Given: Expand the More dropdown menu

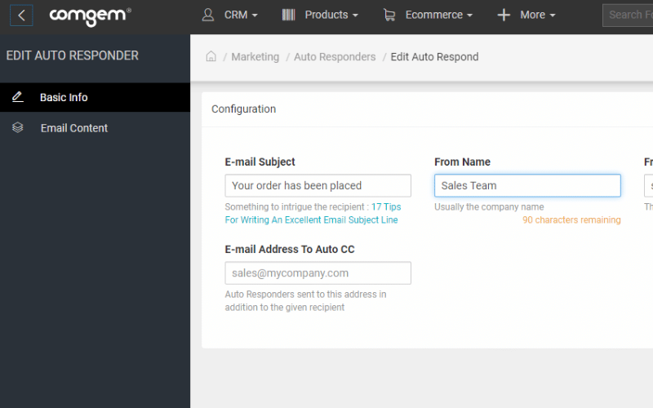Looking at the screenshot, I should click(x=526, y=15).
